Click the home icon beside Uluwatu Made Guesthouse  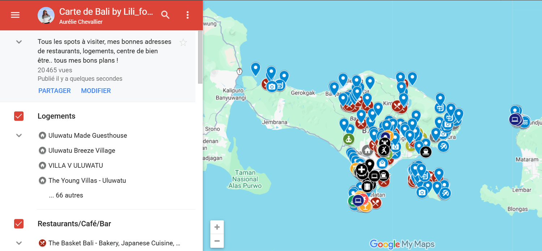click(x=42, y=136)
